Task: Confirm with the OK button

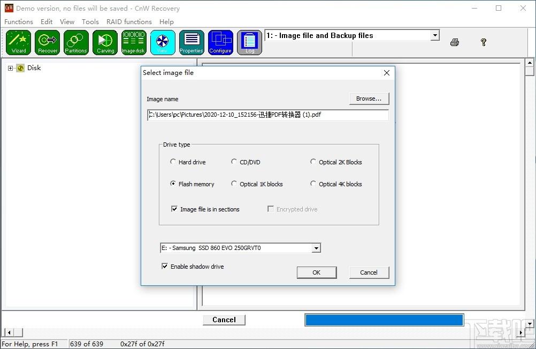Action: pos(317,272)
